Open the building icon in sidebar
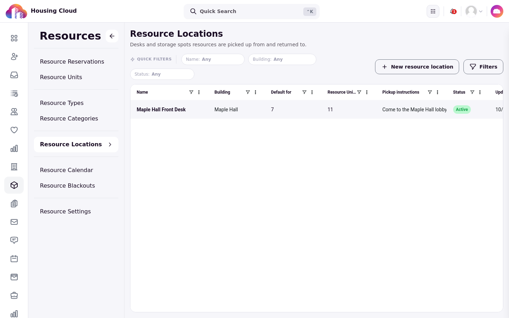The height and width of the screenshot is (318, 509). pos(14,167)
